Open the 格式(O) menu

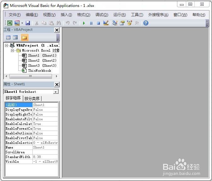pos(83,14)
